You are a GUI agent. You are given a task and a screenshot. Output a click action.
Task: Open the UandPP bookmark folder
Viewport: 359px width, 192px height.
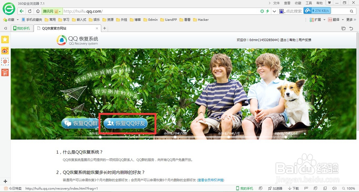tap(168, 20)
